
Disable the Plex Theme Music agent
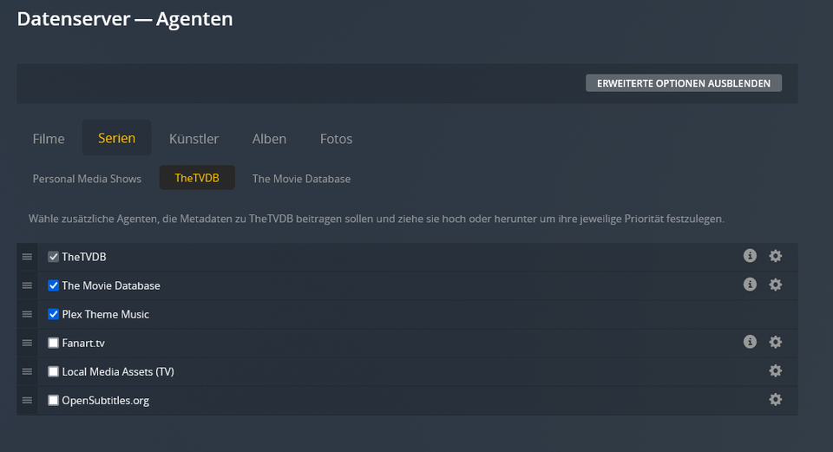tap(54, 314)
